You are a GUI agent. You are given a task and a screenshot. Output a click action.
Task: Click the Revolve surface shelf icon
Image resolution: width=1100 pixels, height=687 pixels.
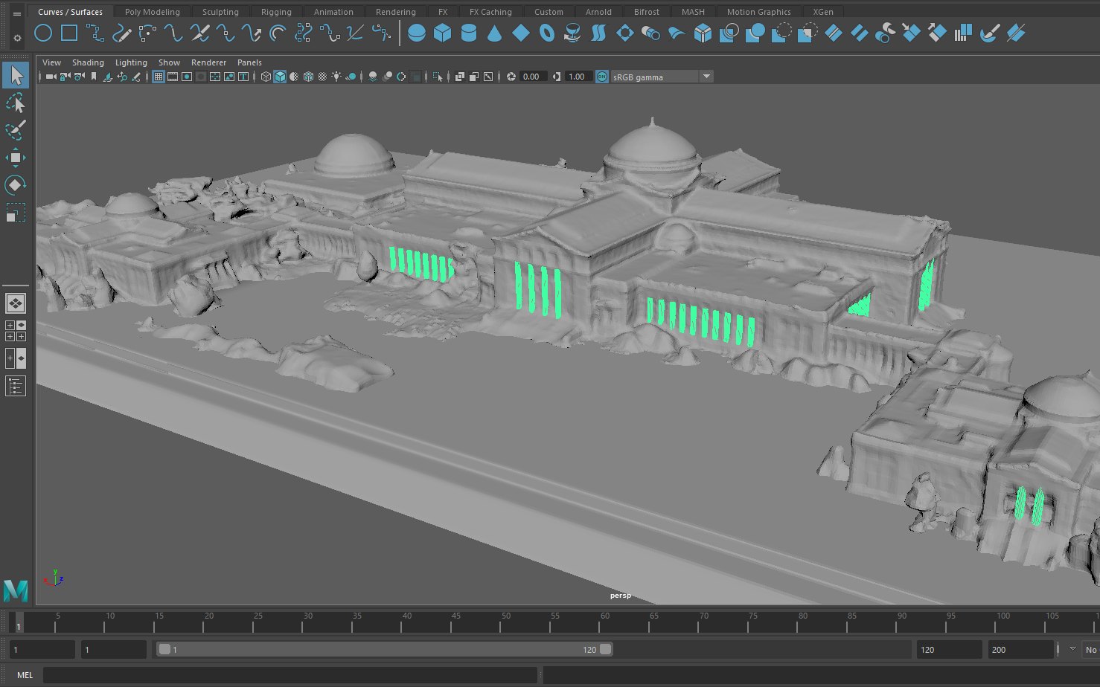pyautogui.click(x=572, y=33)
